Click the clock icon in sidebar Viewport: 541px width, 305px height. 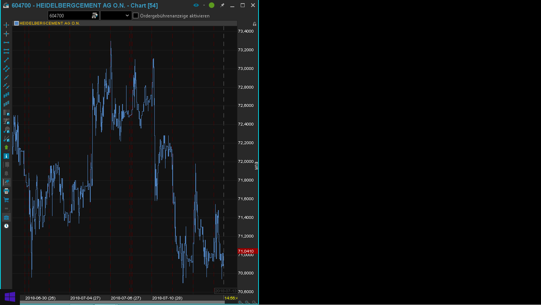(6, 226)
